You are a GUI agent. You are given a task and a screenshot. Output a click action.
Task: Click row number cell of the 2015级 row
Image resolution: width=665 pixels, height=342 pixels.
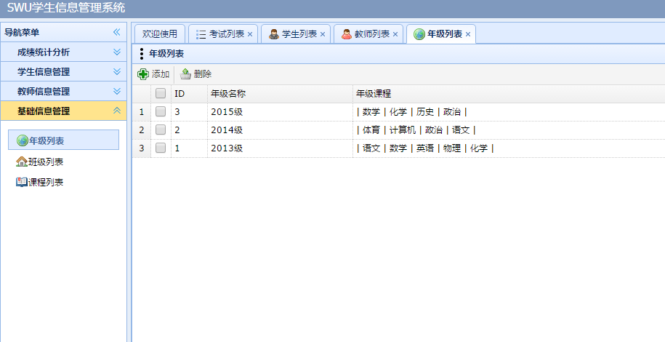click(x=141, y=112)
